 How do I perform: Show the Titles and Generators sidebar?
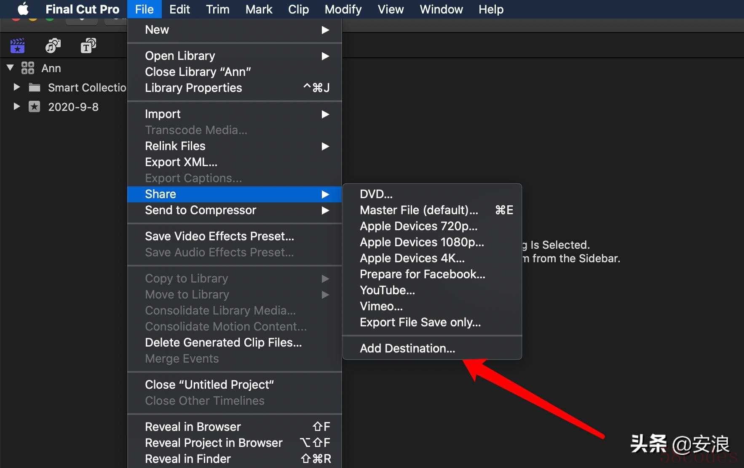coord(88,46)
